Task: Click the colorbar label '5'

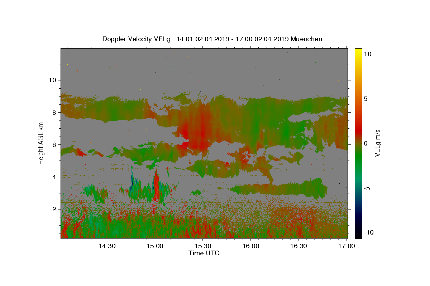Action: pyautogui.click(x=365, y=99)
